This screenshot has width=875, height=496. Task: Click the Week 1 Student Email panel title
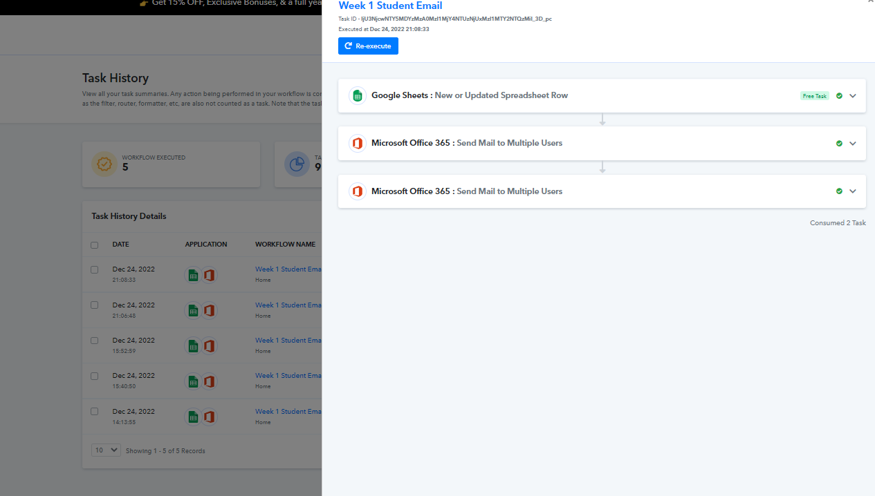pyautogui.click(x=390, y=6)
